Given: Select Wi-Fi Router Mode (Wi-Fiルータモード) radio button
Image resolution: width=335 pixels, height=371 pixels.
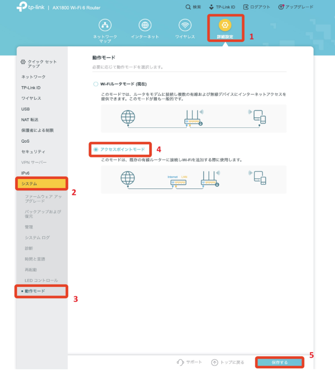Looking at the screenshot, I should [x=95, y=84].
